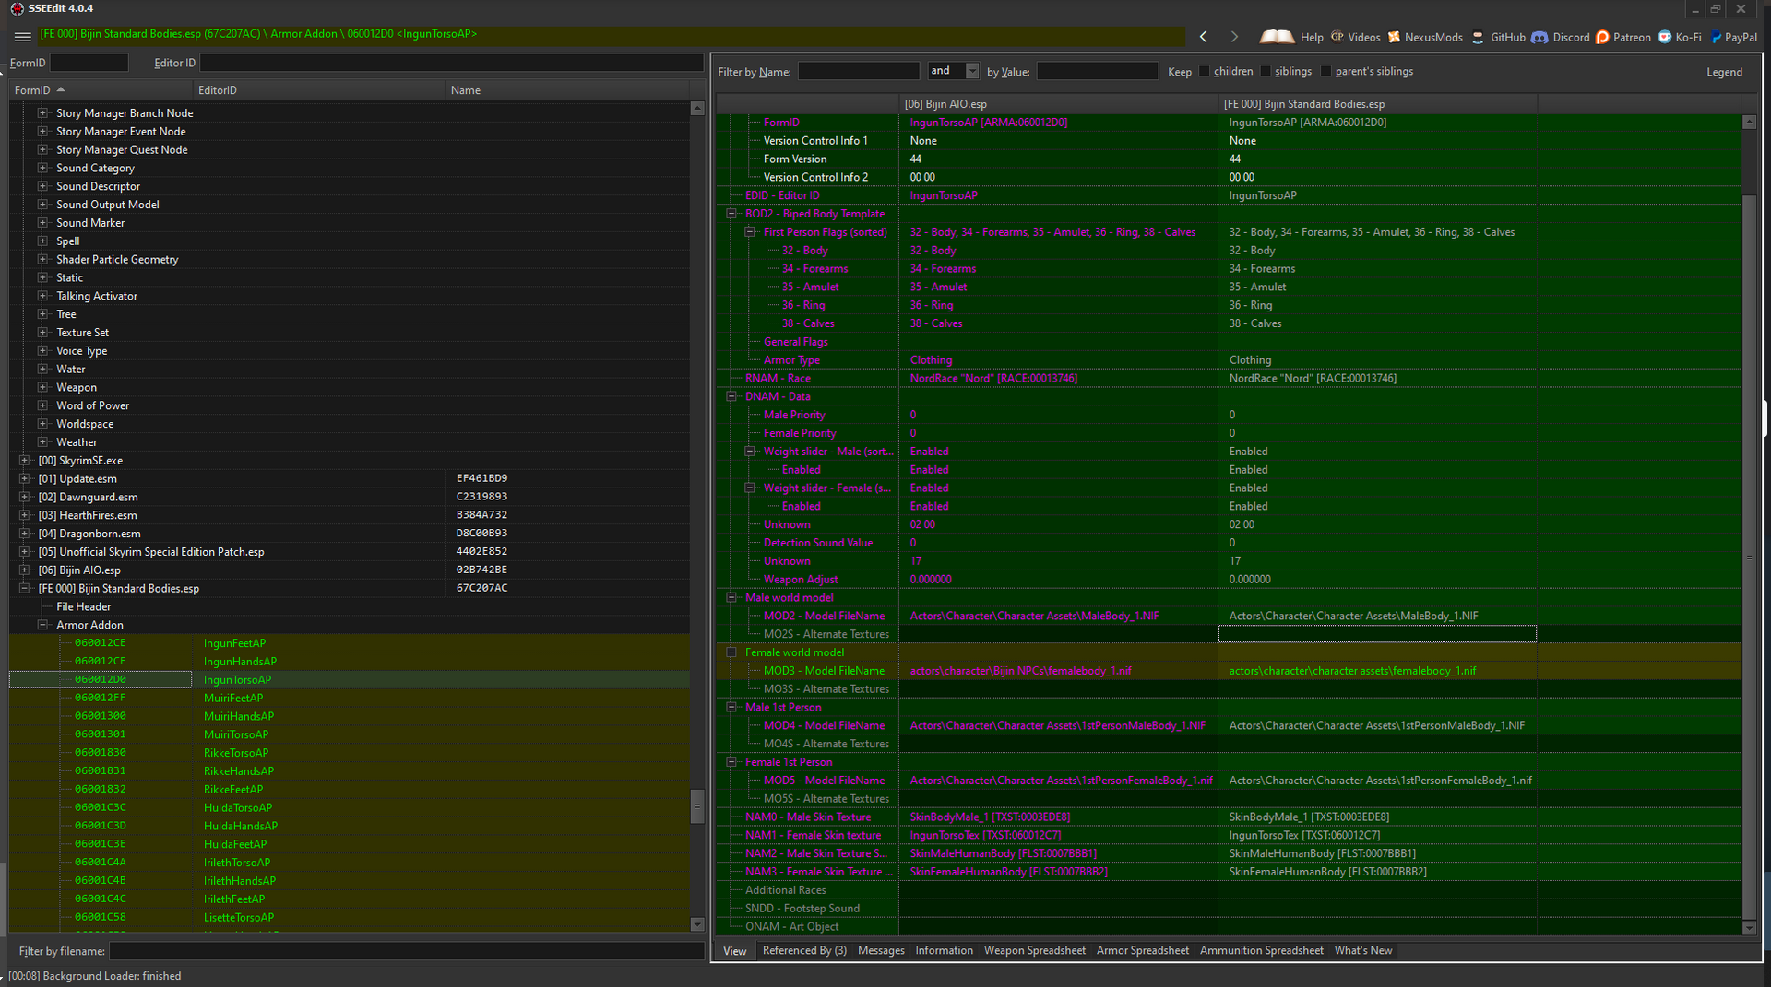This screenshot has width=1771, height=987.
Task: Open the Videos link icon
Action: [x=1337, y=37]
